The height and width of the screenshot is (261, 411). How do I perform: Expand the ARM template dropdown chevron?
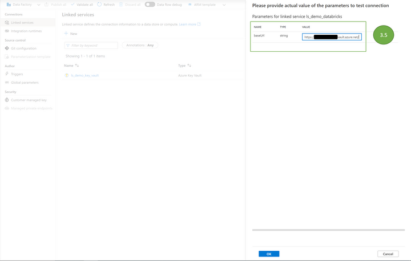(224, 5)
